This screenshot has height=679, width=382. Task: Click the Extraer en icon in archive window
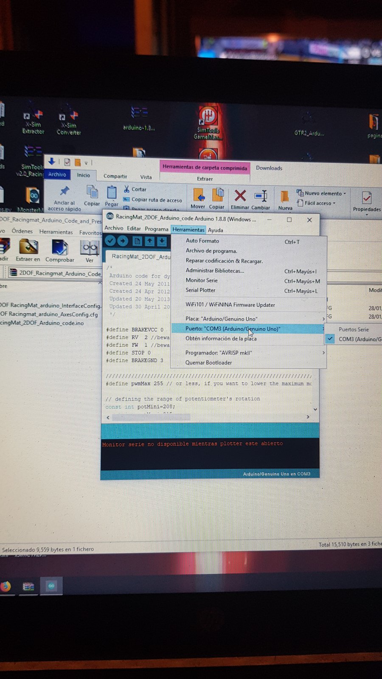pyautogui.click(x=28, y=247)
